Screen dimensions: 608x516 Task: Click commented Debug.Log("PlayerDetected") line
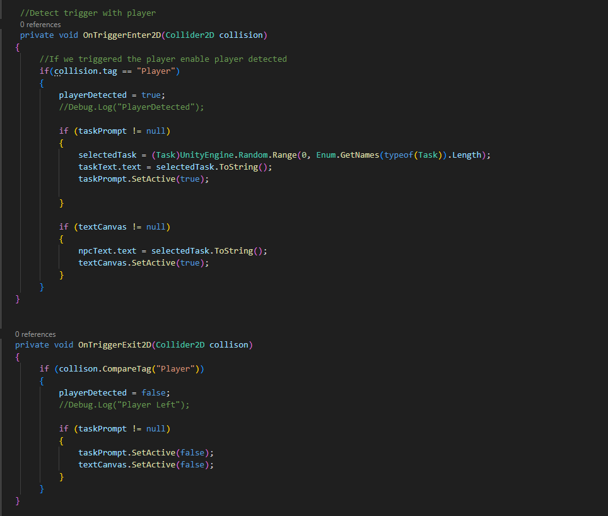(x=131, y=107)
